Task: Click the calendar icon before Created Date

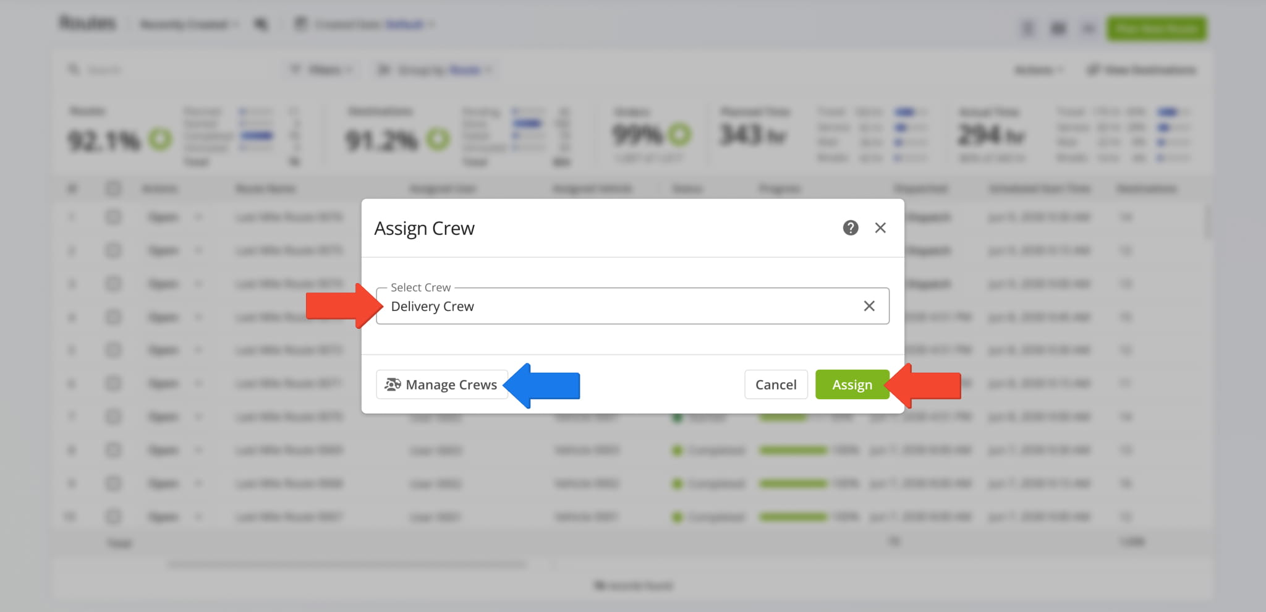Action: 300,25
